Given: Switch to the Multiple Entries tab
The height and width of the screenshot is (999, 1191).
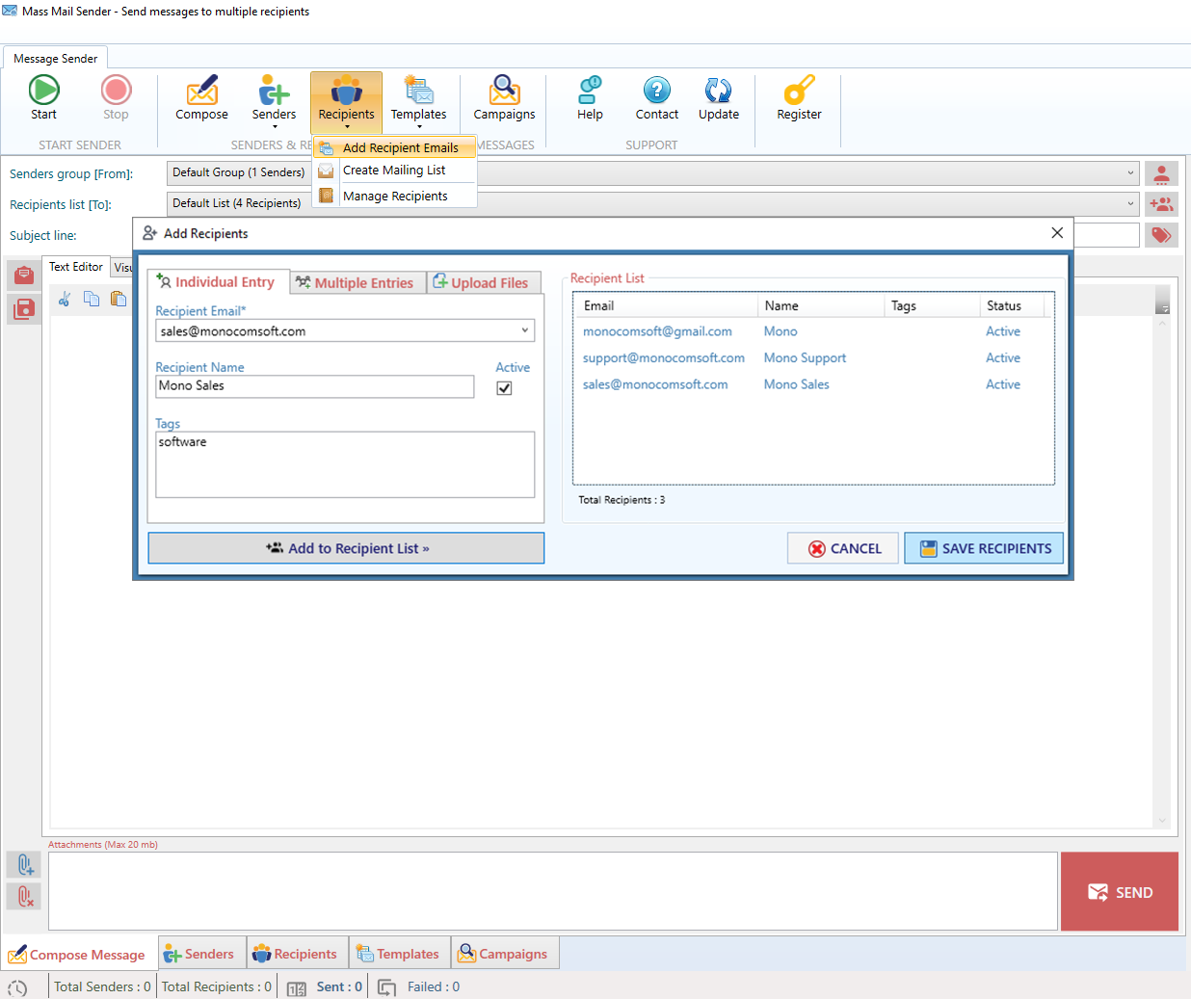Looking at the screenshot, I should tap(356, 282).
